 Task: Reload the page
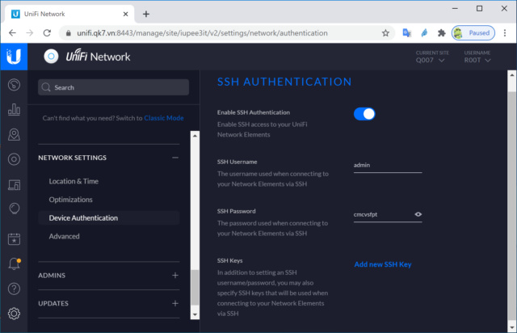coord(47,33)
